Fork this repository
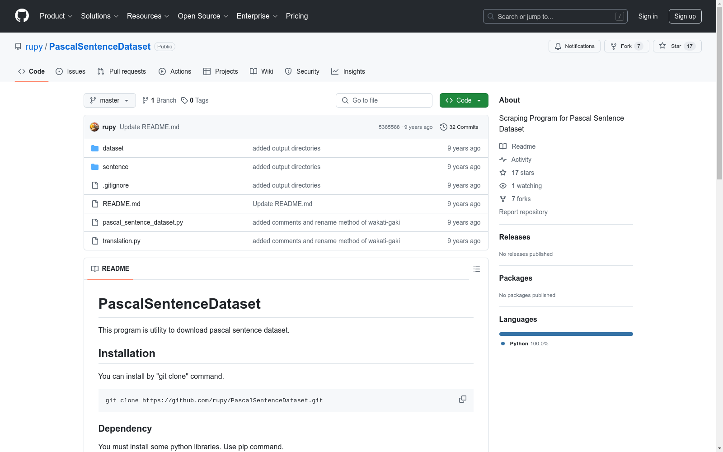Image resolution: width=723 pixels, height=452 pixels. point(626,46)
